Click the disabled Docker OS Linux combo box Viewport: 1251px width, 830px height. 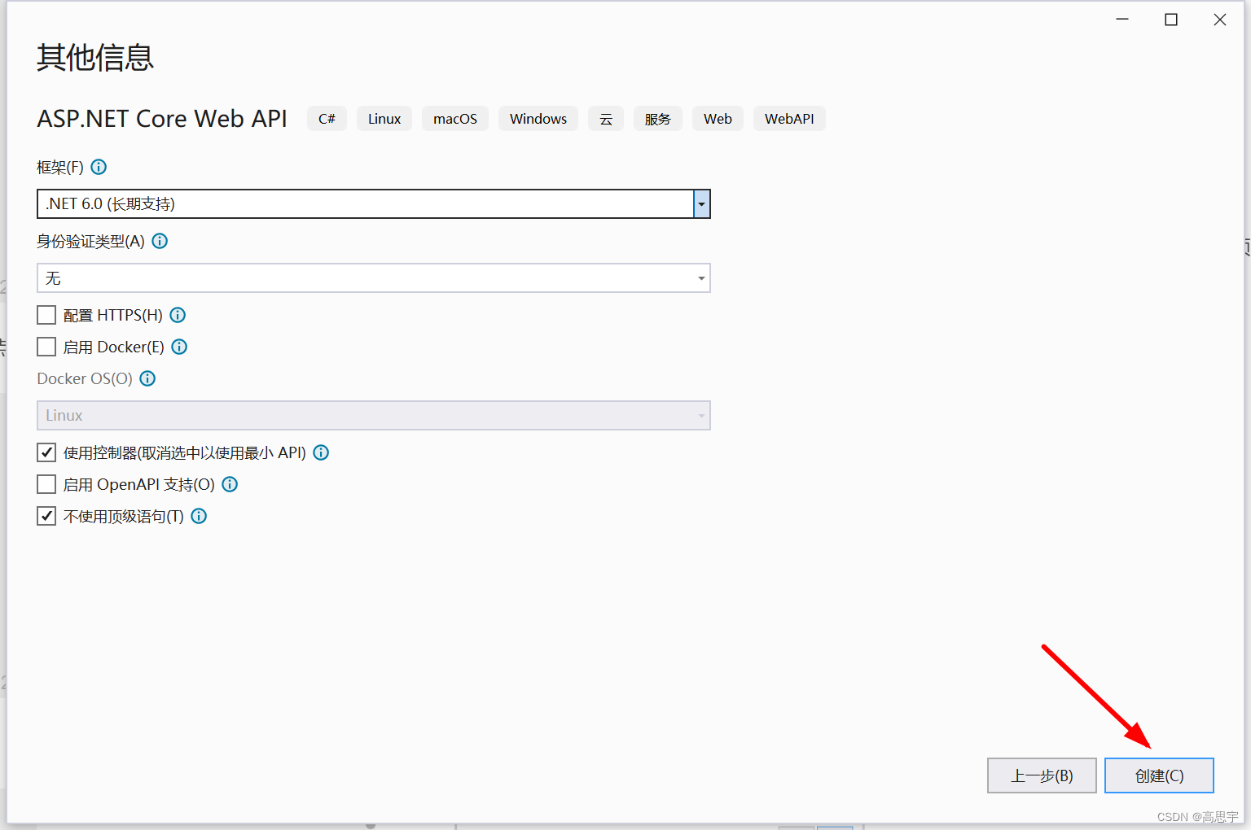tap(374, 416)
